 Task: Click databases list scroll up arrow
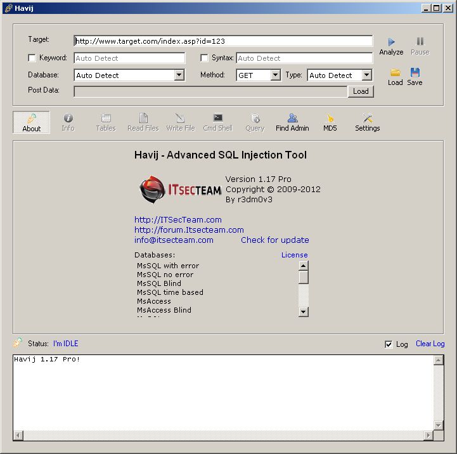click(304, 266)
